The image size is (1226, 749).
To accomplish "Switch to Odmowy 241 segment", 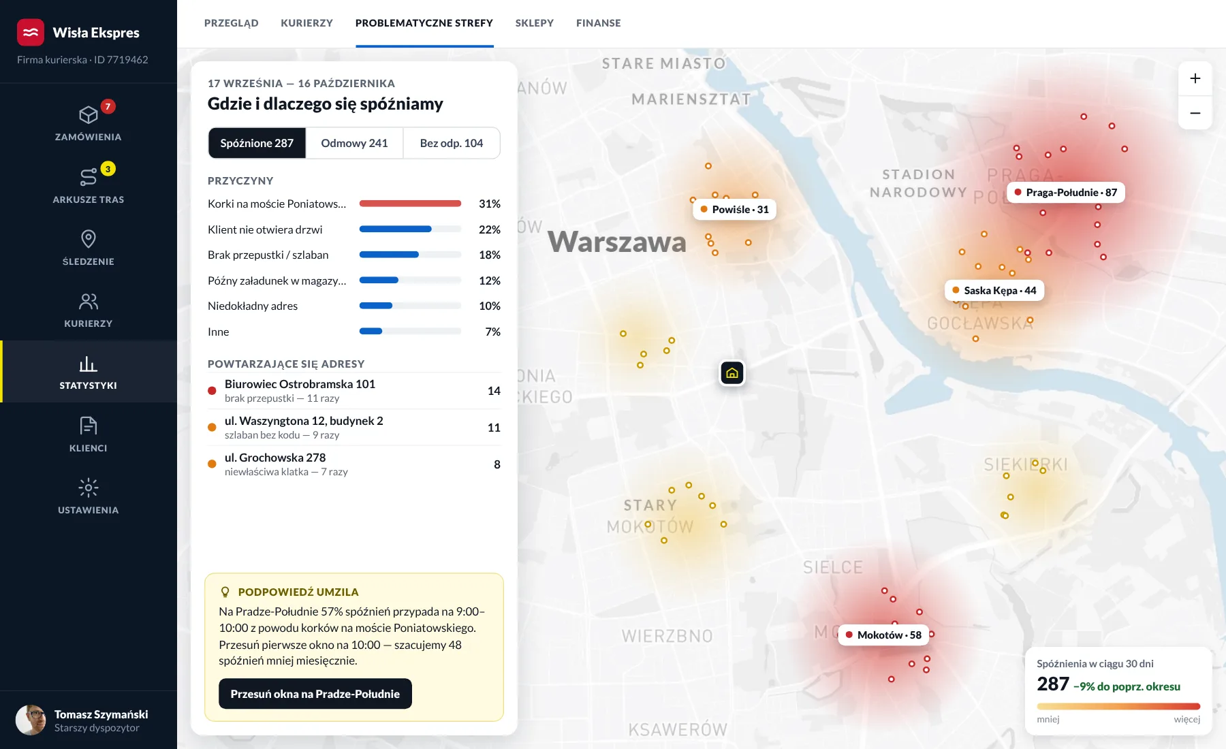I will tap(354, 143).
